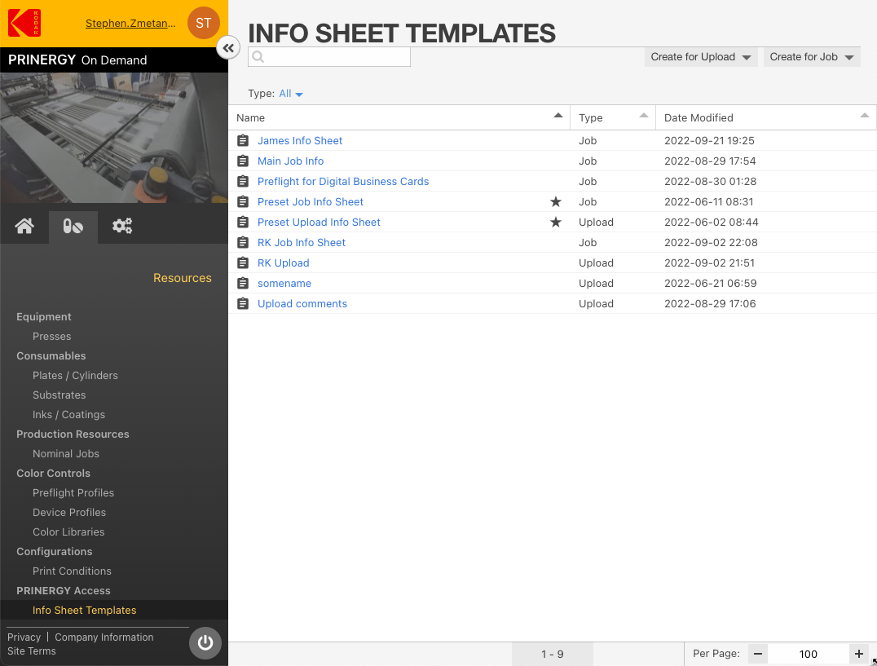Click the resources pill icon tab
This screenshot has width=877, height=666.
[x=73, y=227]
